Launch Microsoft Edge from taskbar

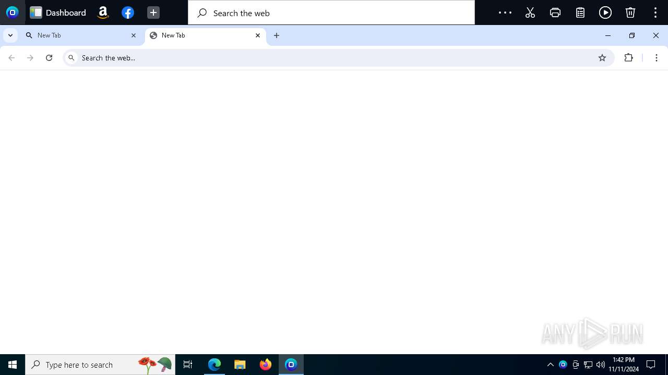(214, 365)
